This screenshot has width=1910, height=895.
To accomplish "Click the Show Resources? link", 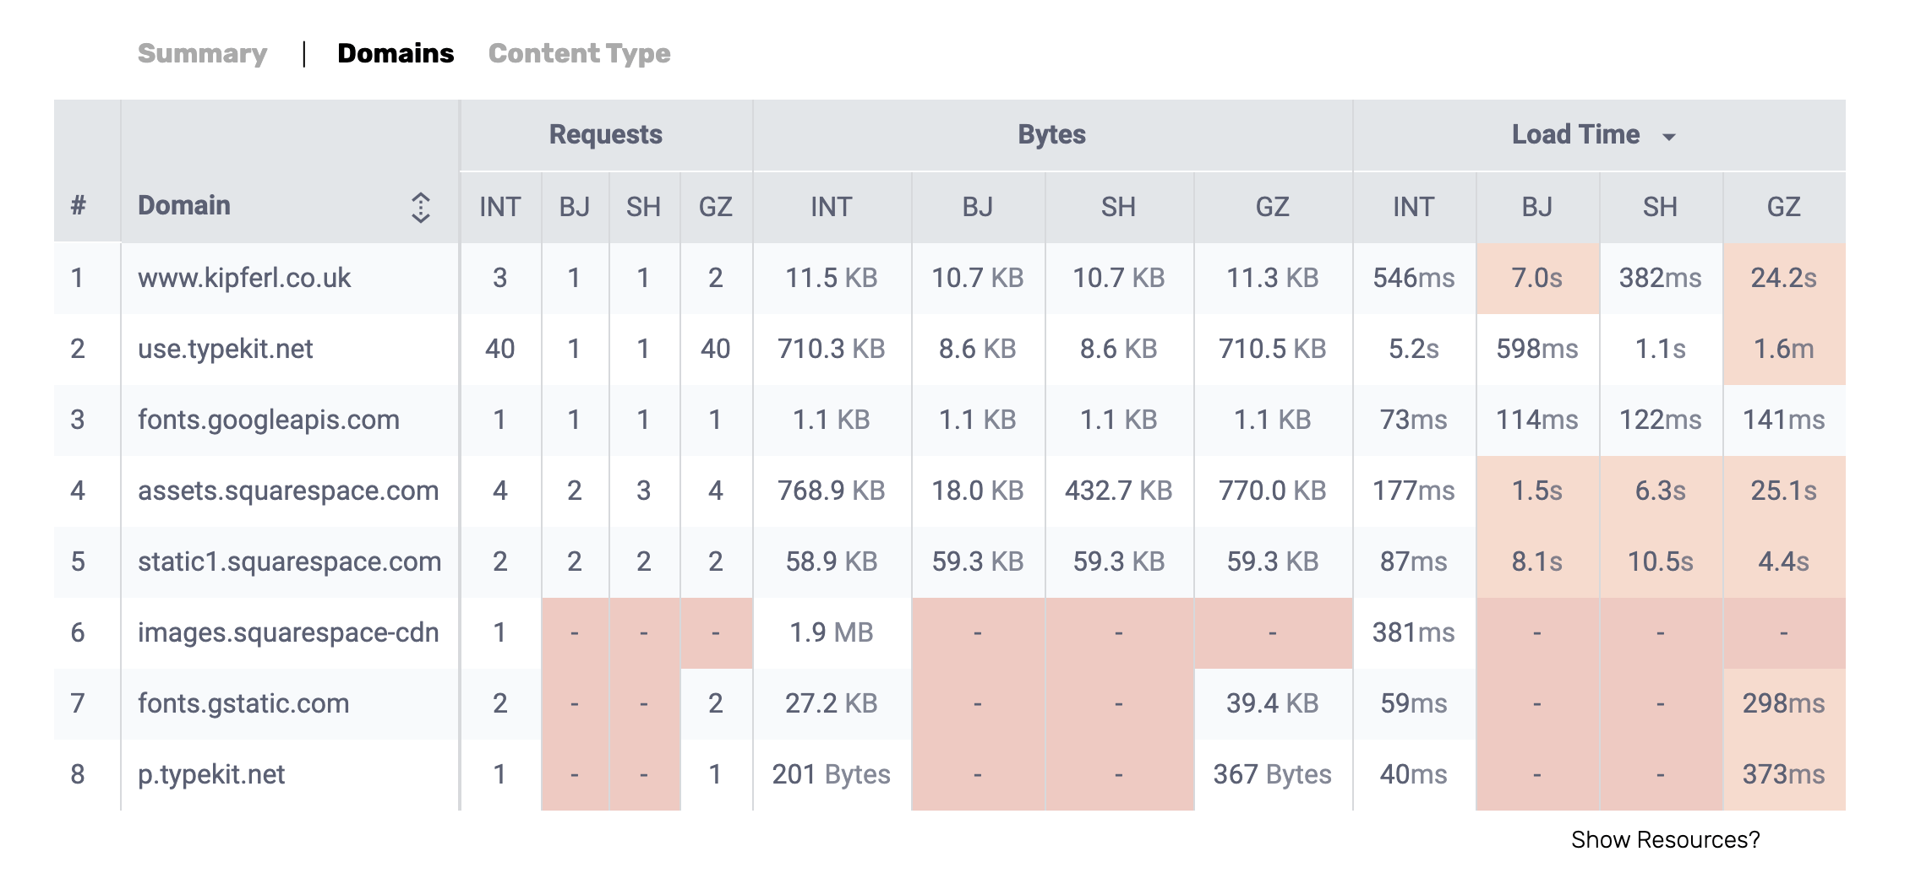I will 1665,839.
